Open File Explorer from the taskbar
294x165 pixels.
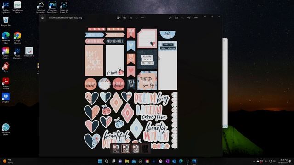[127, 161]
